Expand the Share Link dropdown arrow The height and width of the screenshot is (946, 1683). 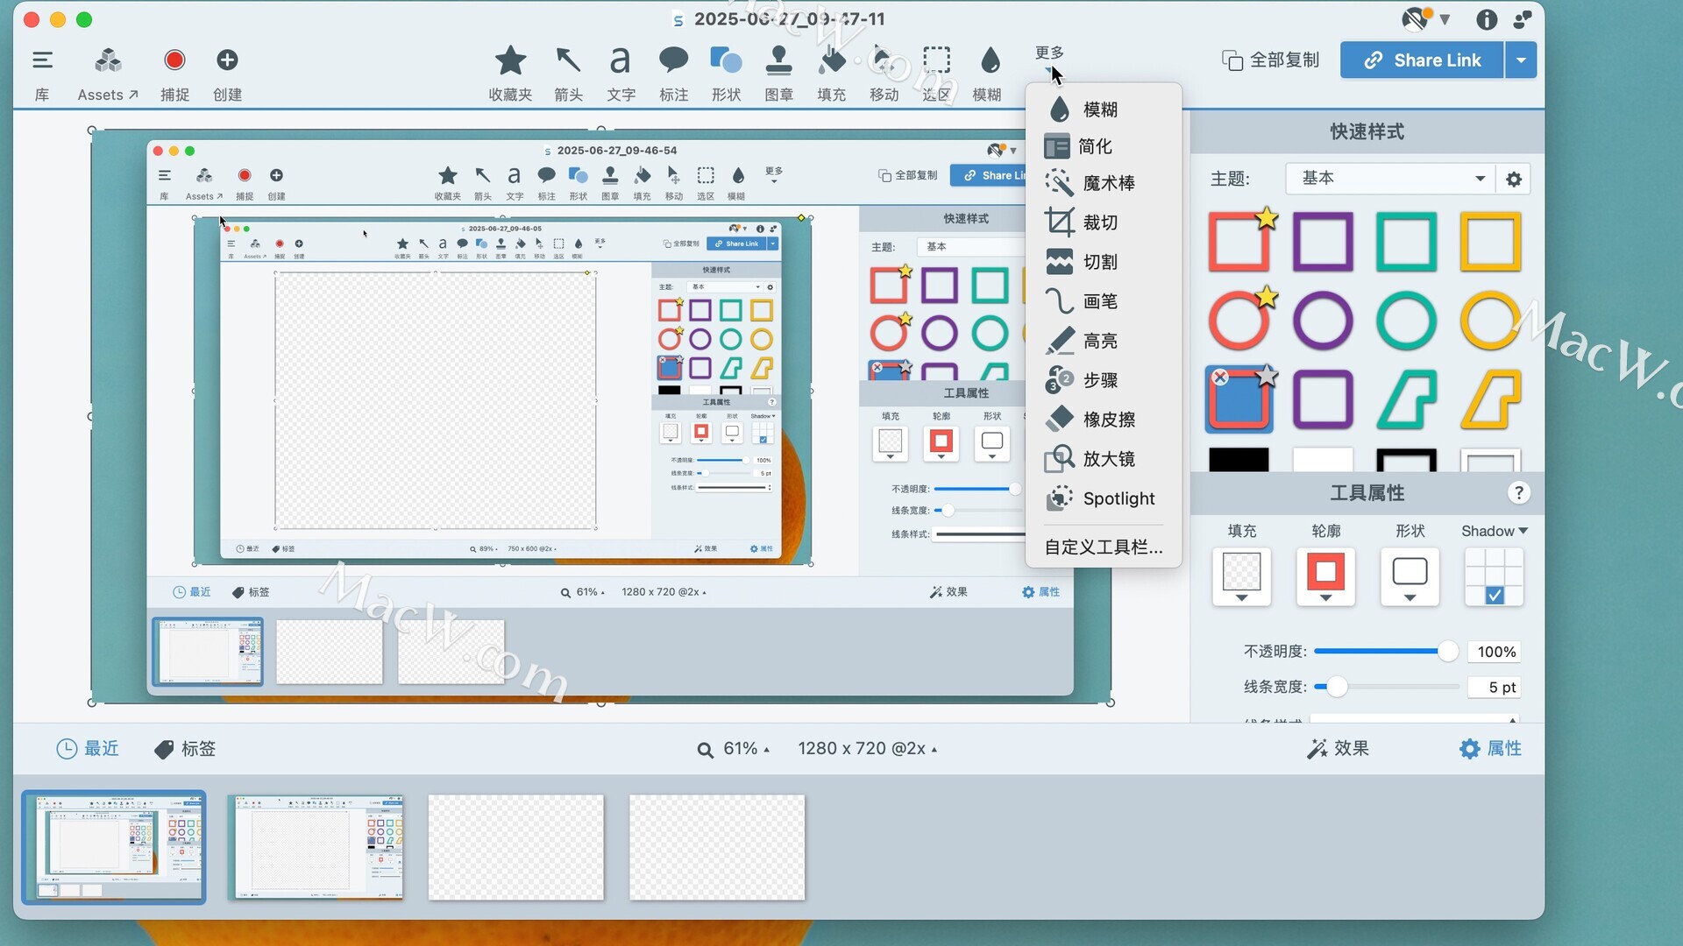pyautogui.click(x=1521, y=60)
